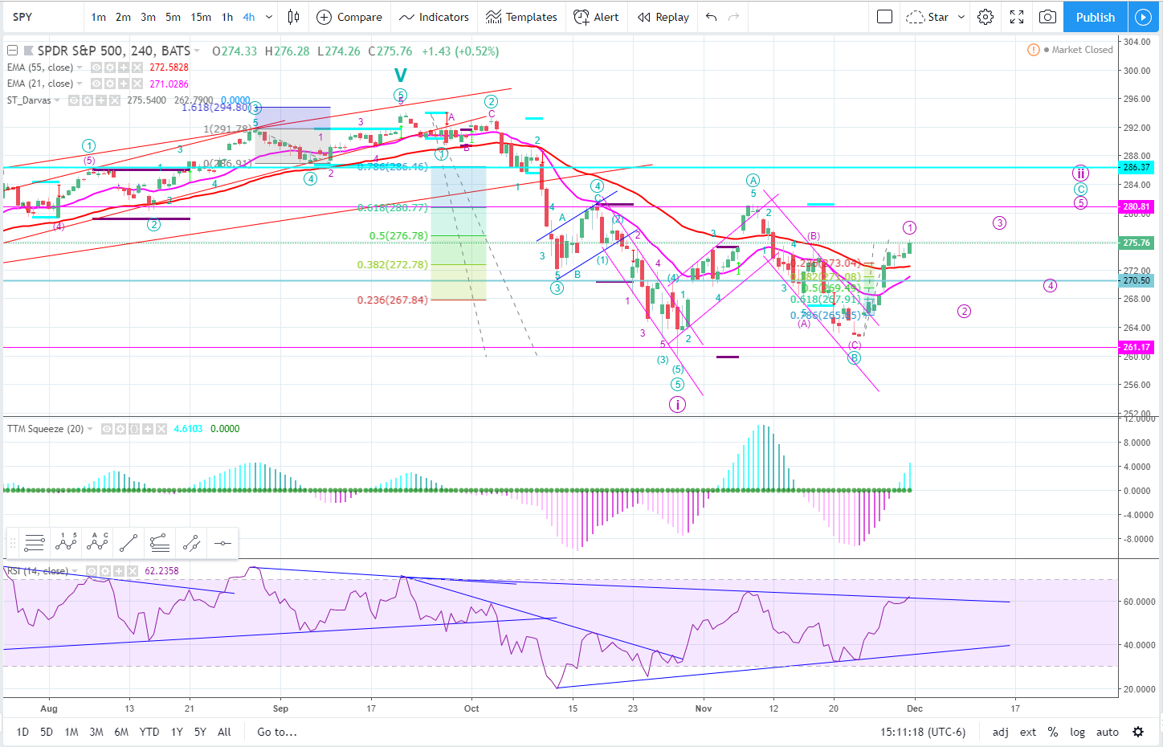Remove the EMA (55, close) indicator
The image size is (1163, 747).
137,67
